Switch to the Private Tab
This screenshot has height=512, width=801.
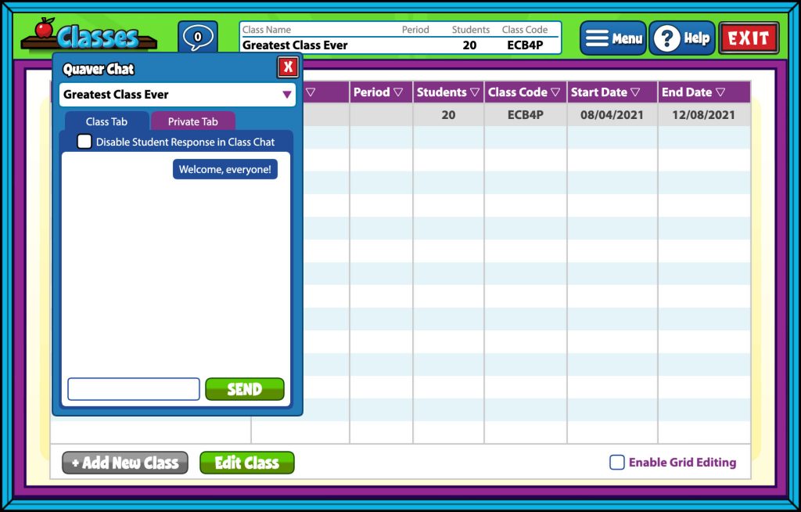[193, 121]
